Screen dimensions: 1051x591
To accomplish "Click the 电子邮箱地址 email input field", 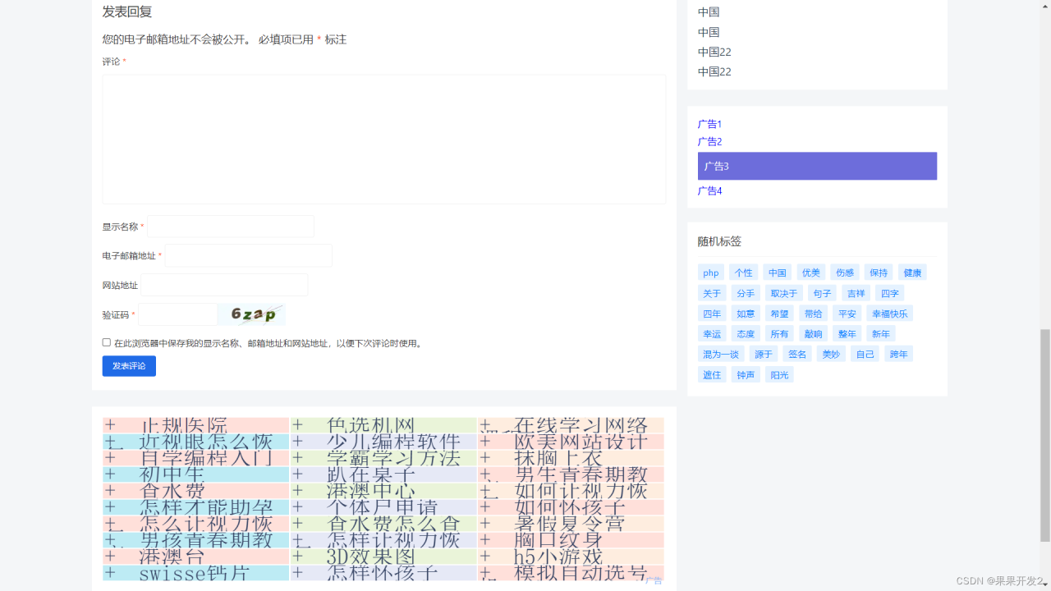I will (x=248, y=255).
